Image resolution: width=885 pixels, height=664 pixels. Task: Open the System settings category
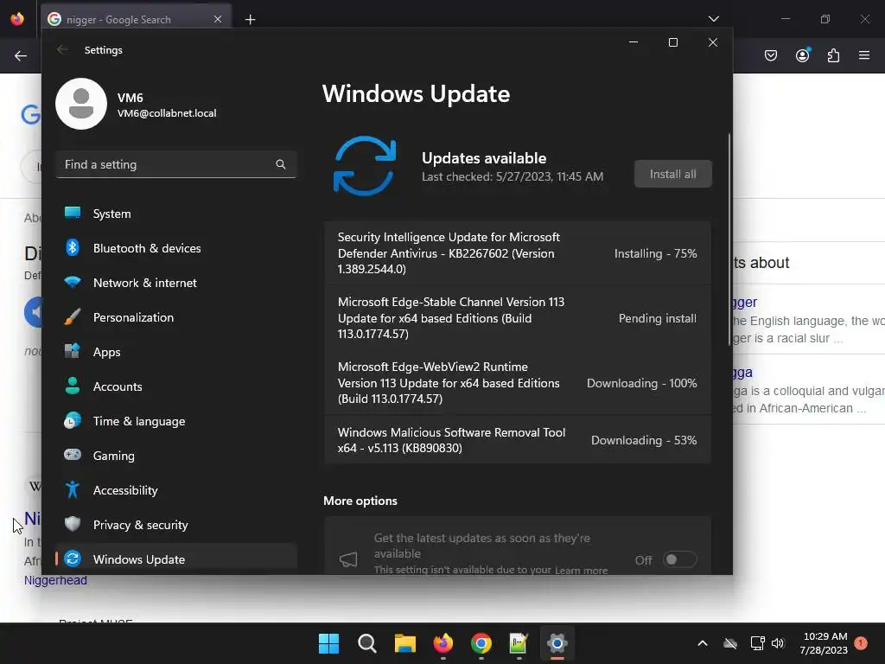coord(176,214)
